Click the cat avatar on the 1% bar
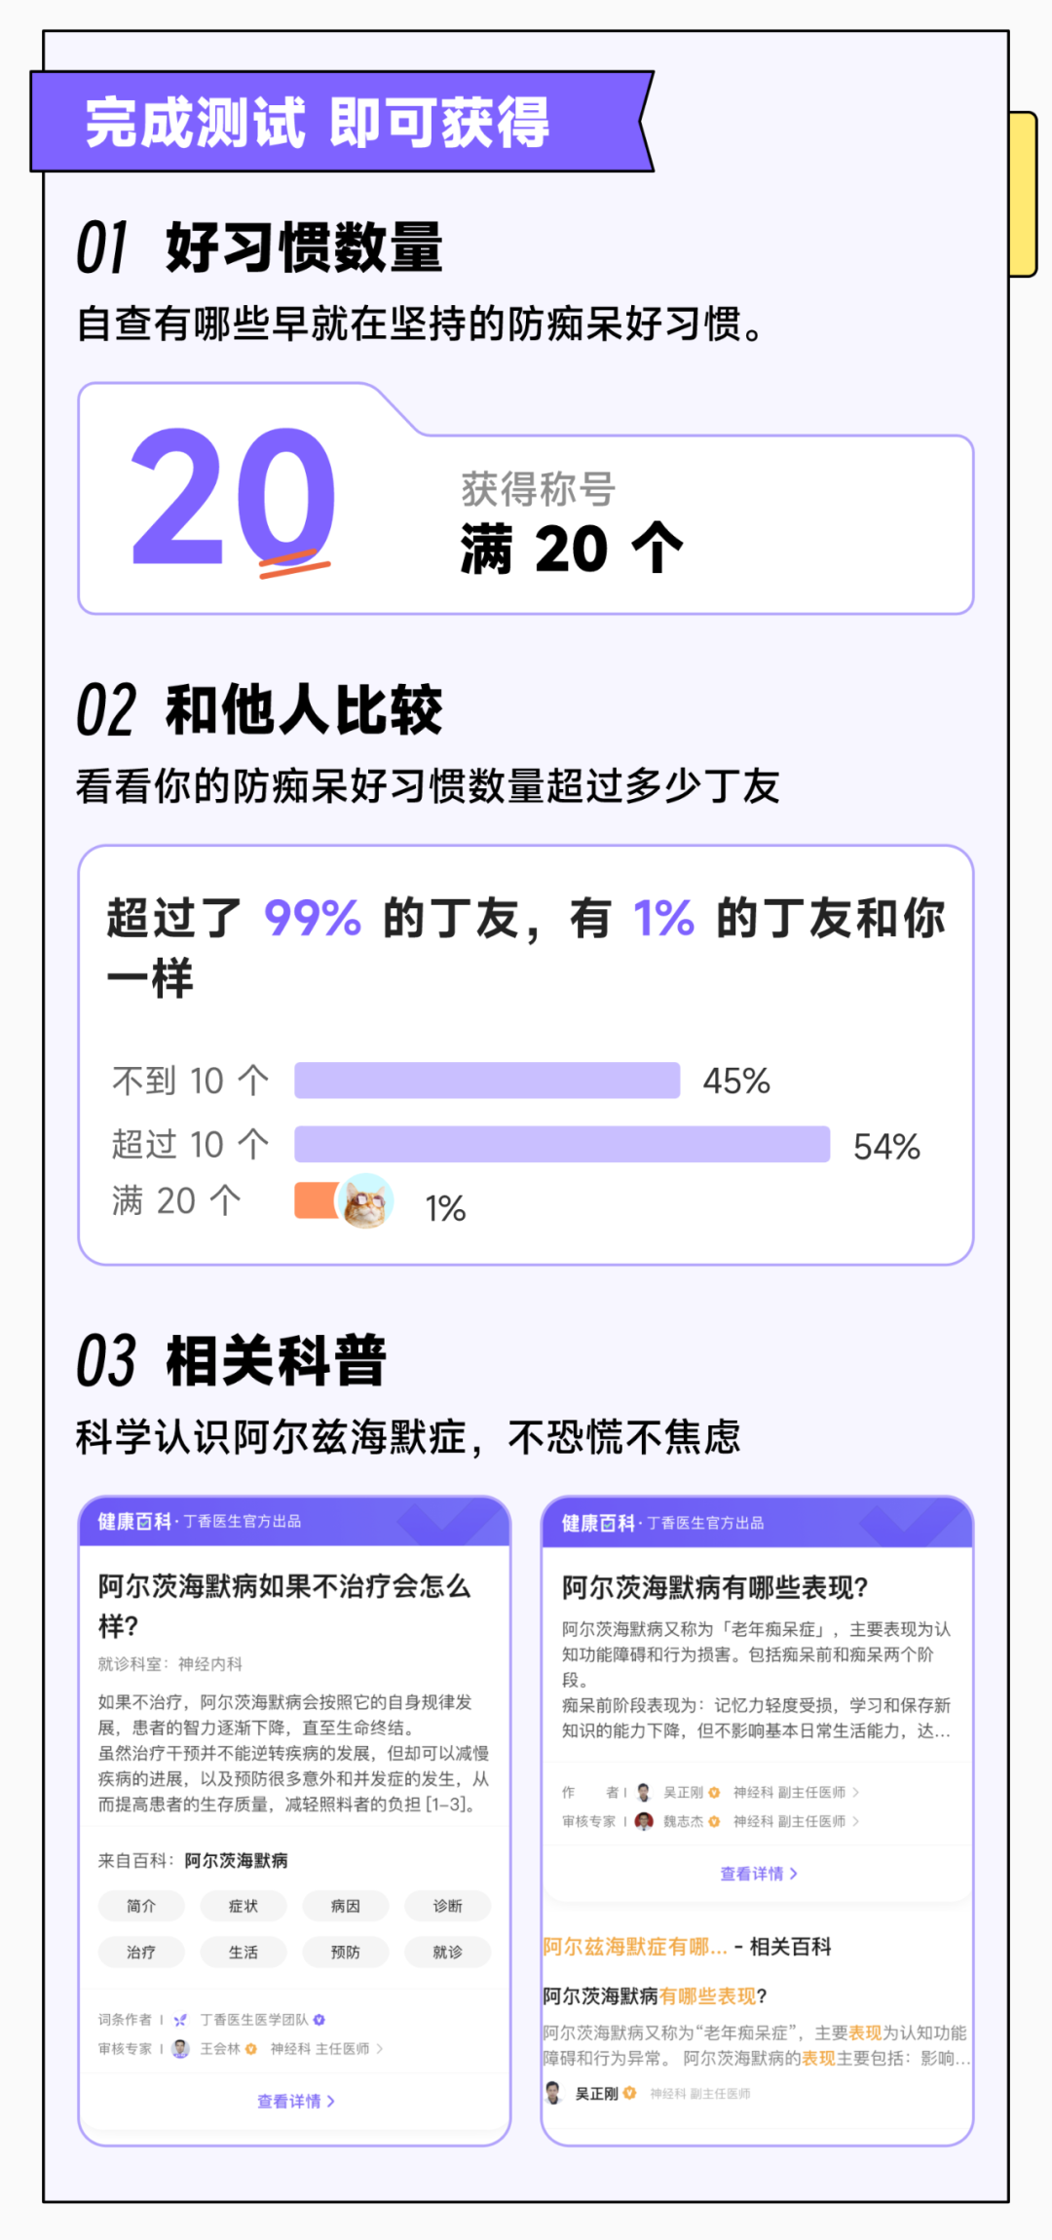The image size is (1052, 2240). click(366, 1200)
